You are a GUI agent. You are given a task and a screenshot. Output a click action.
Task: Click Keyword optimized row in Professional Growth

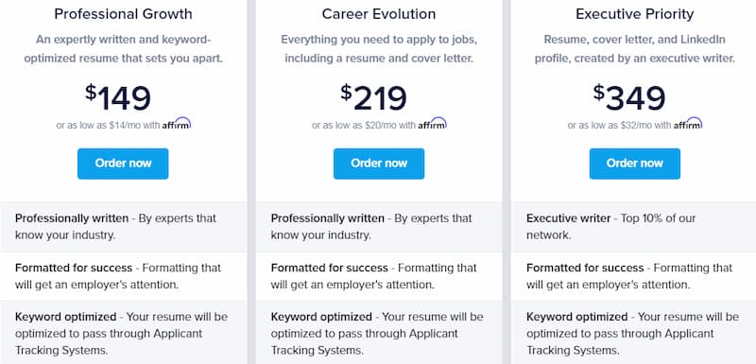pyautogui.click(x=123, y=333)
